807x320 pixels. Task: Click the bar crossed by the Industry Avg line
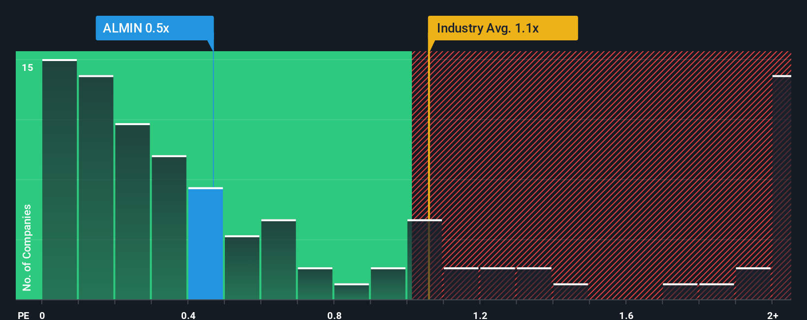click(425, 259)
